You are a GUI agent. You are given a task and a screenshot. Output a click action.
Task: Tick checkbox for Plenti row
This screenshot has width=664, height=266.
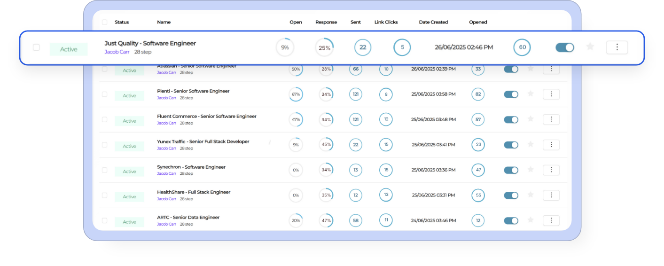[x=104, y=94]
